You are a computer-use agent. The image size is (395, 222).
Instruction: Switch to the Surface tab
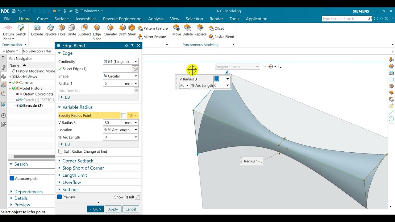point(61,19)
